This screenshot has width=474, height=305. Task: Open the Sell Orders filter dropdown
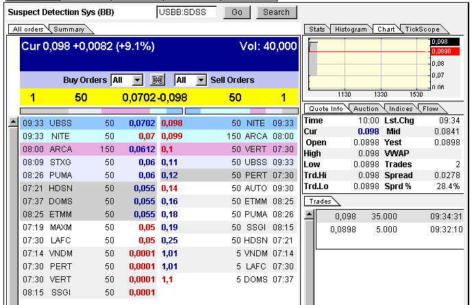(x=201, y=80)
